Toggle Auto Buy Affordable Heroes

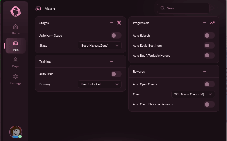(209, 56)
